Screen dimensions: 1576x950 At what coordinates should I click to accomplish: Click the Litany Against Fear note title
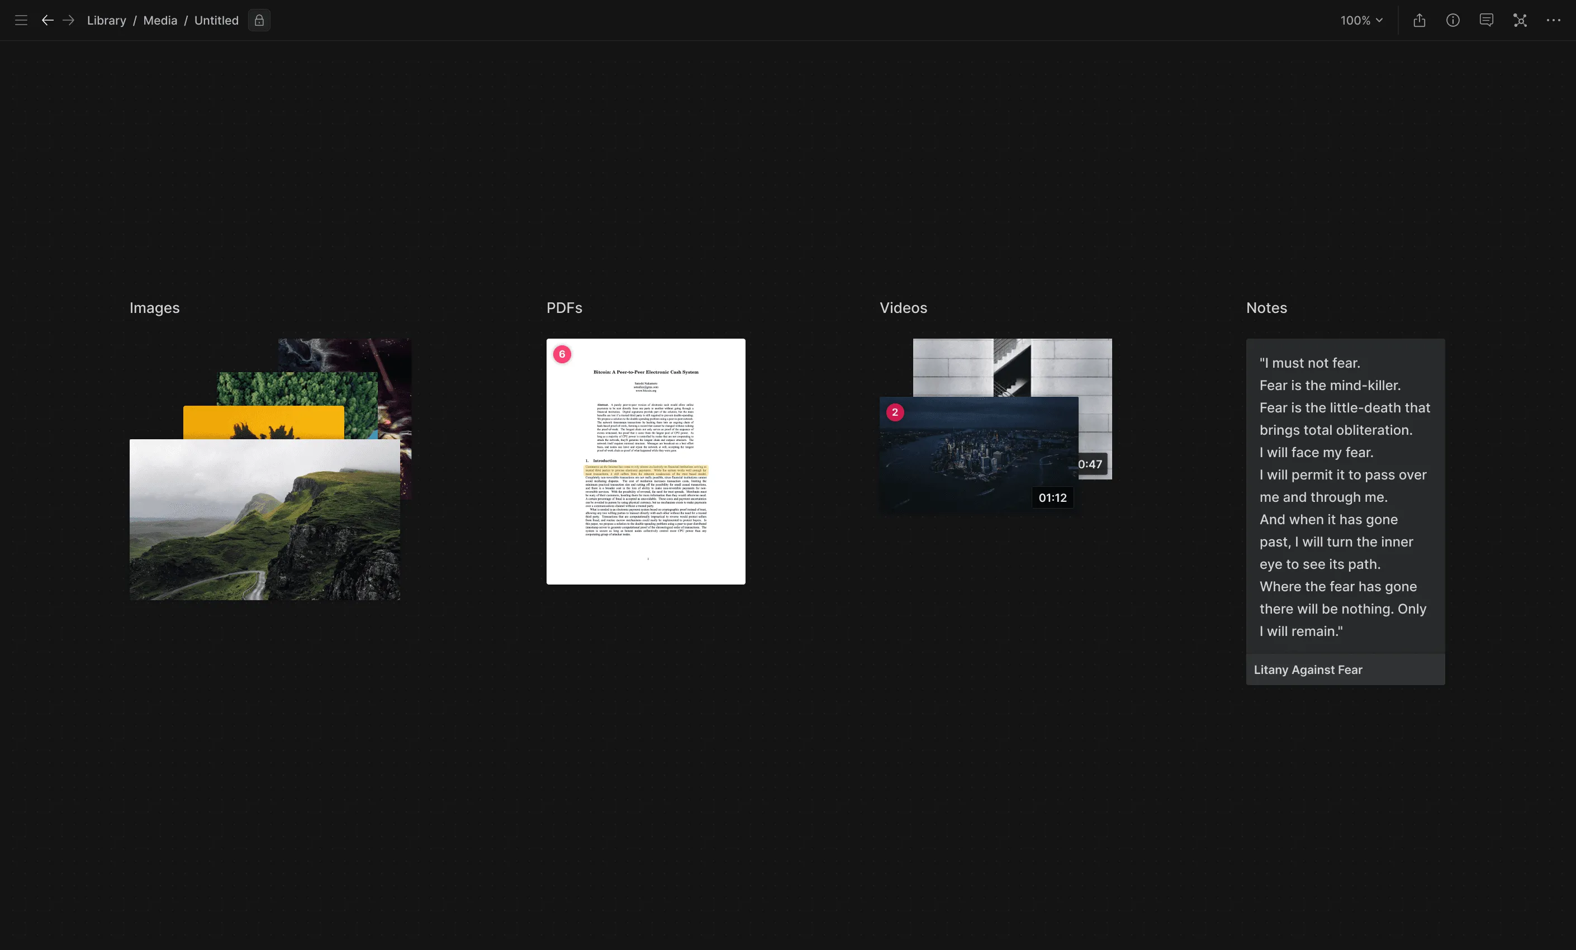click(x=1307, y=670)
